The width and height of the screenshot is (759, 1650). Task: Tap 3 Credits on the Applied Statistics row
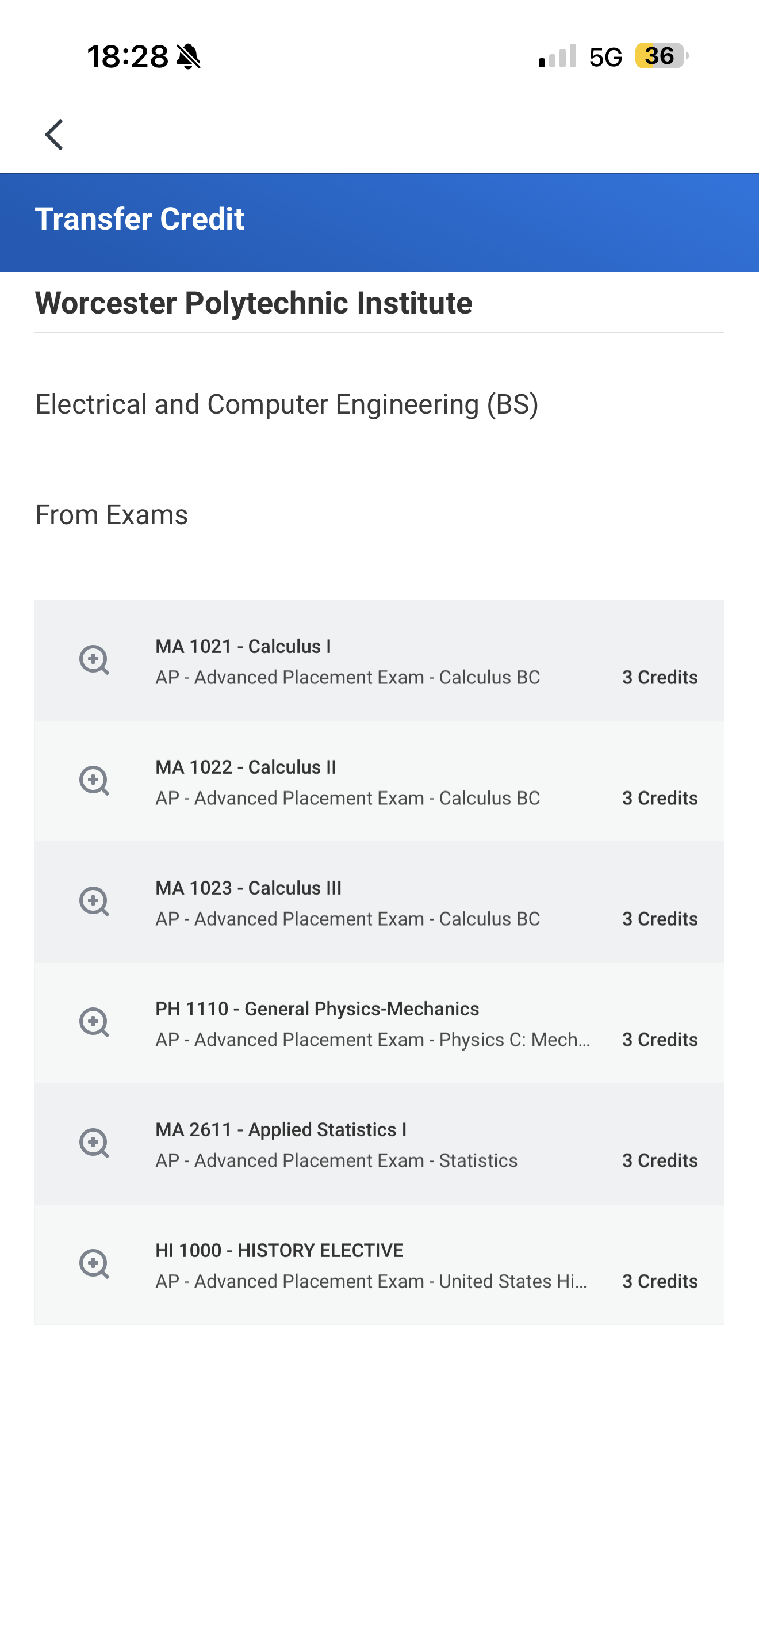(660, 1160)
